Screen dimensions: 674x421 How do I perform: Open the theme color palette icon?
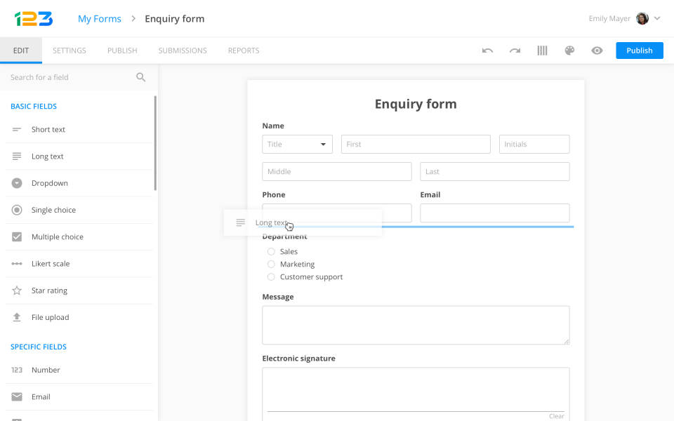(x=569, y=50)
